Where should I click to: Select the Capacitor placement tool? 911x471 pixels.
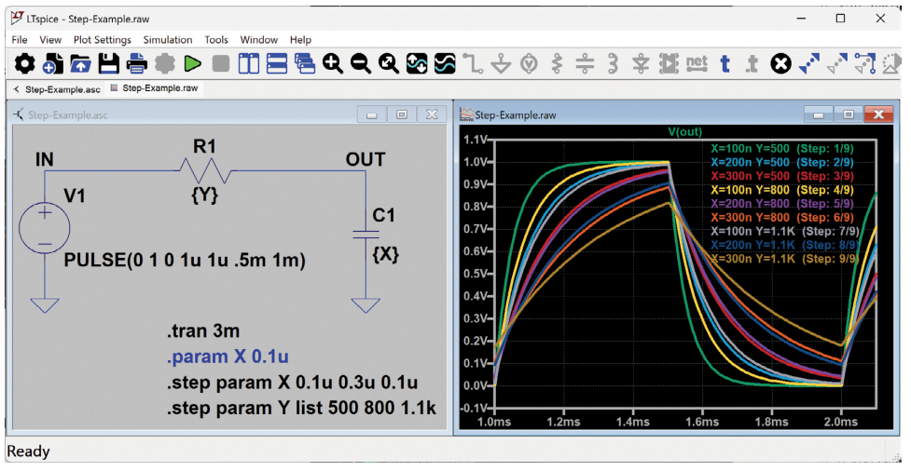pyautogui.click(x=585, y=63)
